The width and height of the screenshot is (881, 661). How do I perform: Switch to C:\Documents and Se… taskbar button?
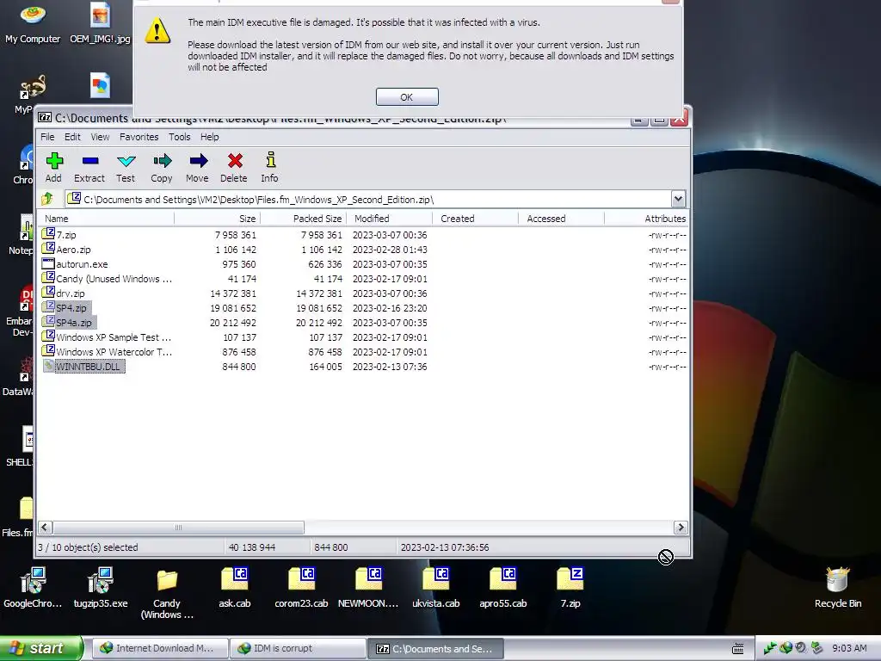coord(435,649)
